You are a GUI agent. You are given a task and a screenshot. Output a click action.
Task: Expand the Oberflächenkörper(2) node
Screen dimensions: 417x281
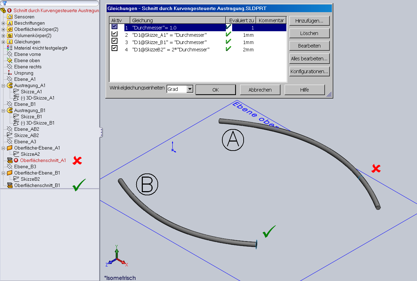click(x=3, y=29)
